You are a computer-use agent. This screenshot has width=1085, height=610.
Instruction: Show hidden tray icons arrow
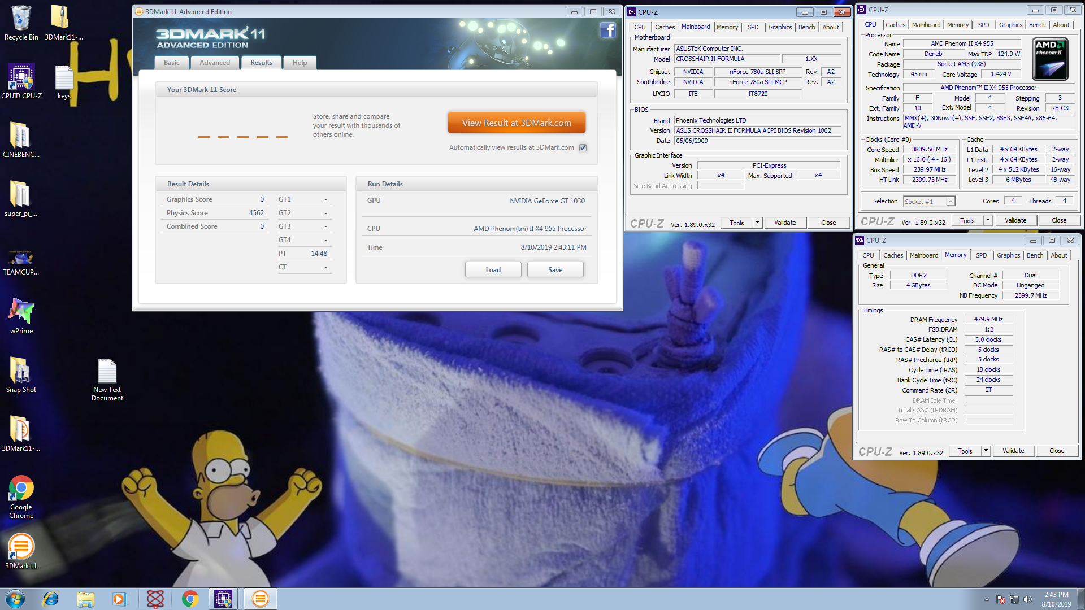(987, 599)
